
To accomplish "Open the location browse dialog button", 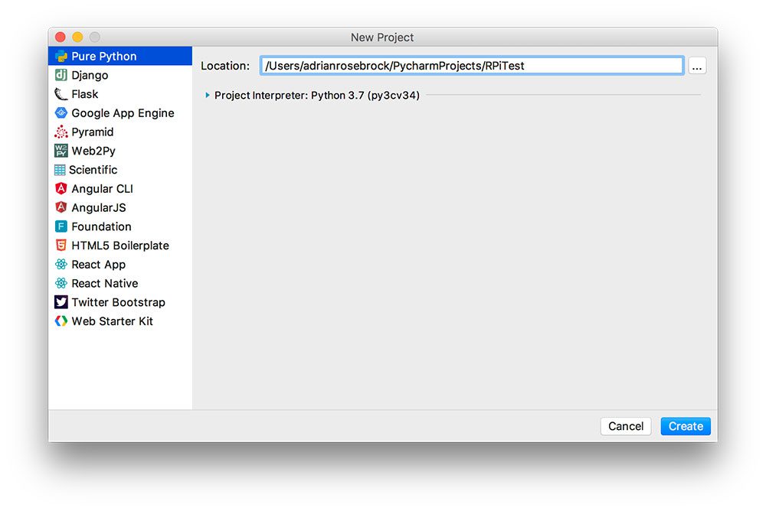I will (697, 66).
